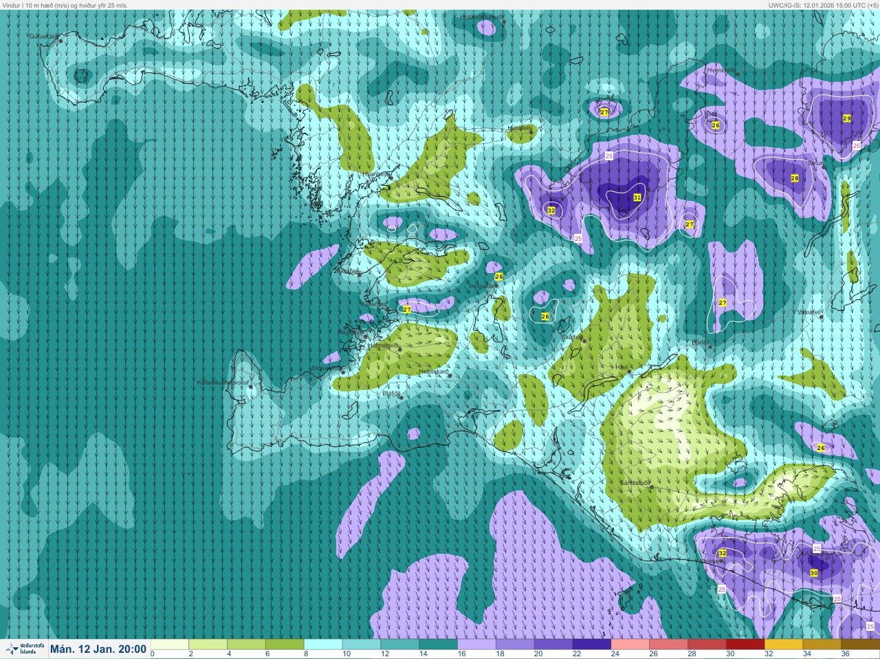The image size is (880, 659).
Task: Pick the lavender 16–18 m/s legend swatch
Action: click(478, 645)
